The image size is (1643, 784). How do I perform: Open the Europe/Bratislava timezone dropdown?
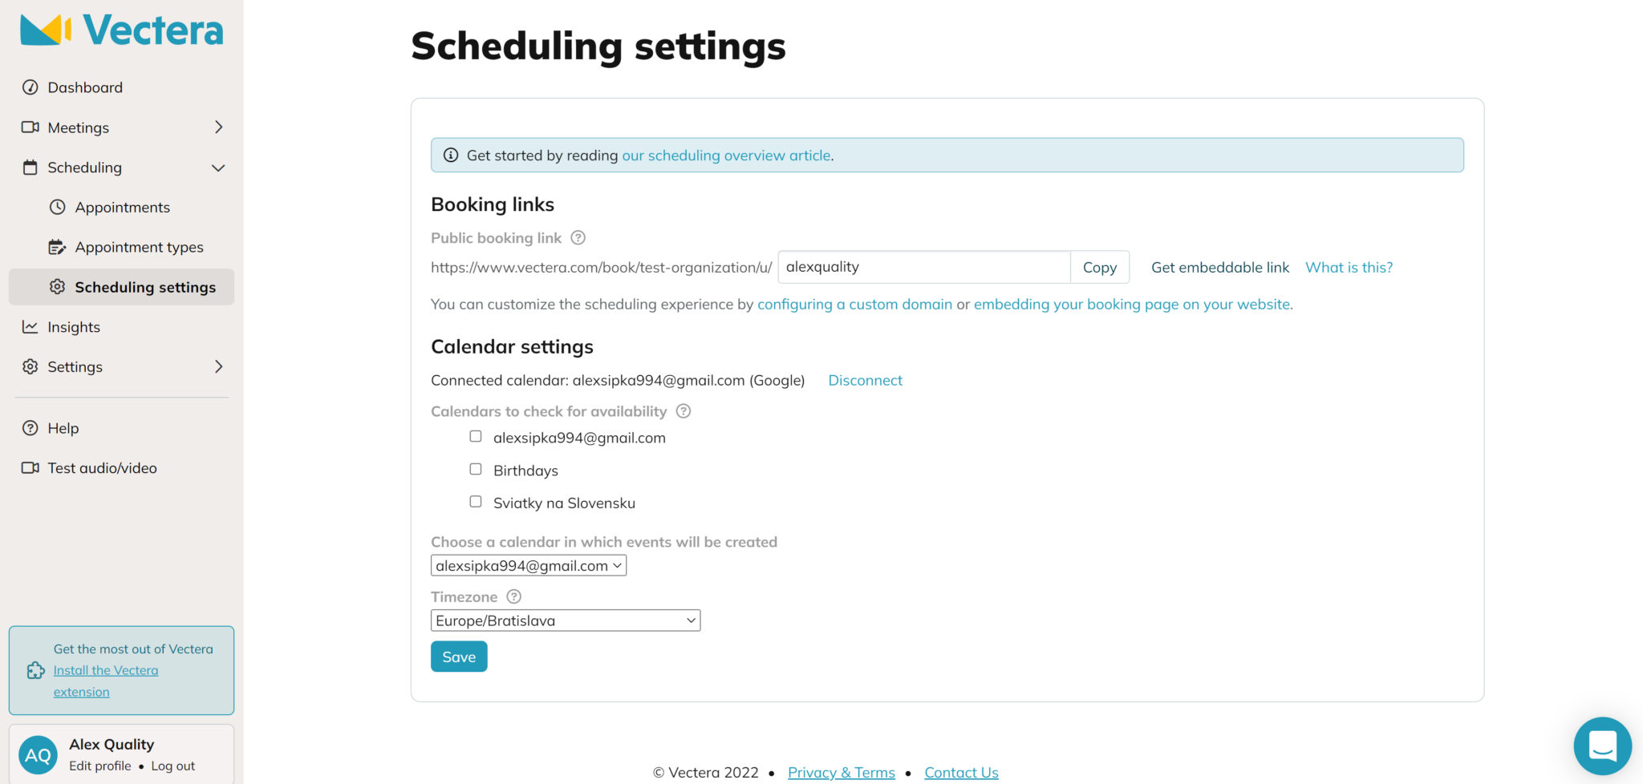click(566, 620)
